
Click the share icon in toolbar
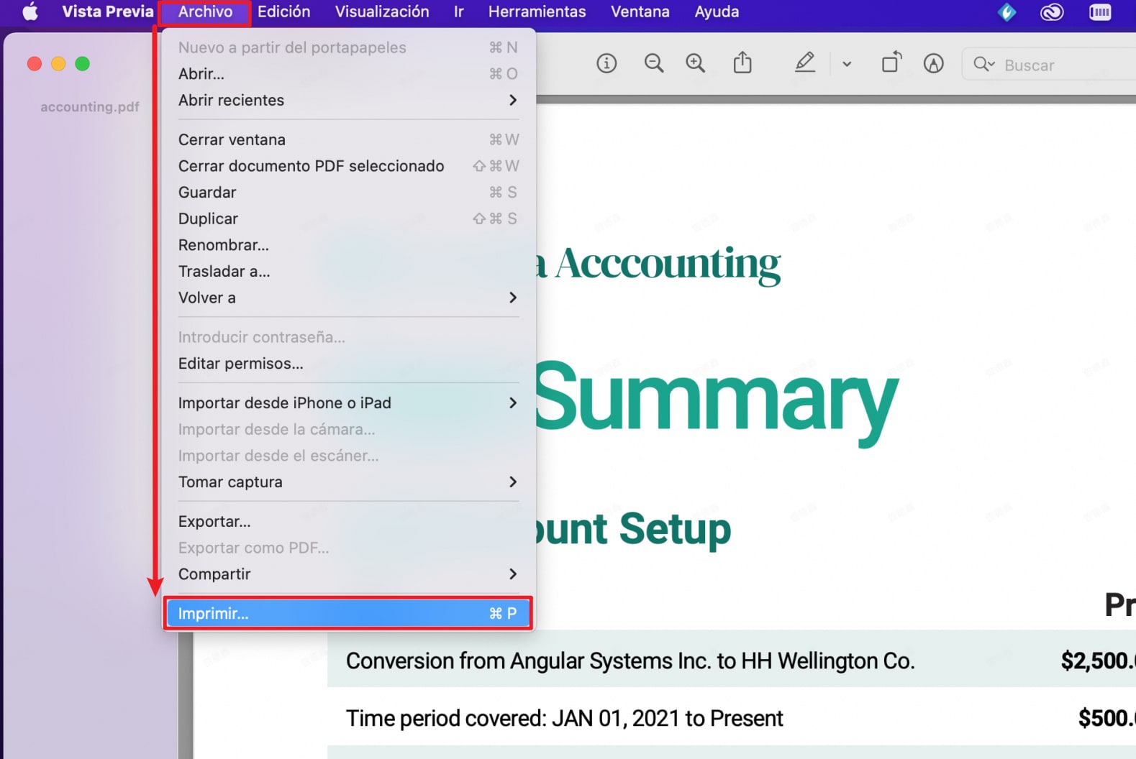pos(742,63)
